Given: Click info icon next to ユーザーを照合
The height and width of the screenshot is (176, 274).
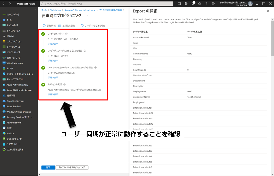Looking at the screenshot, I should 95,68.
